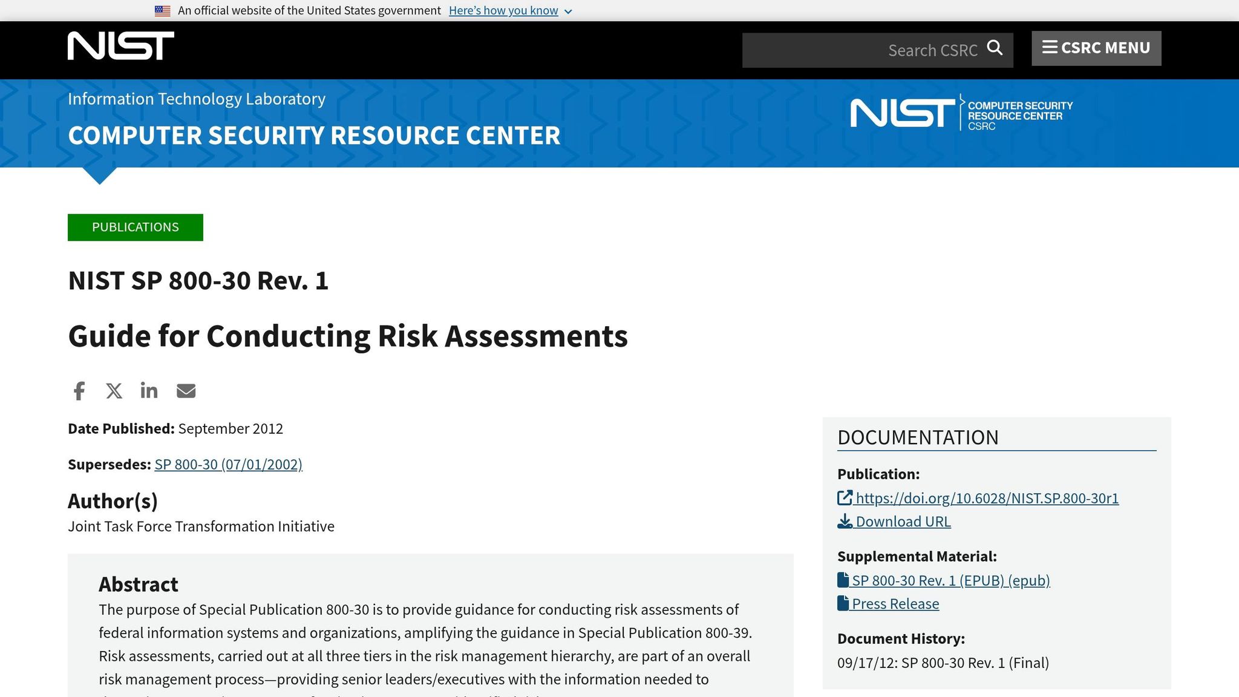
Task: Share on X (Twitter) icon
Action: (114, 391)
